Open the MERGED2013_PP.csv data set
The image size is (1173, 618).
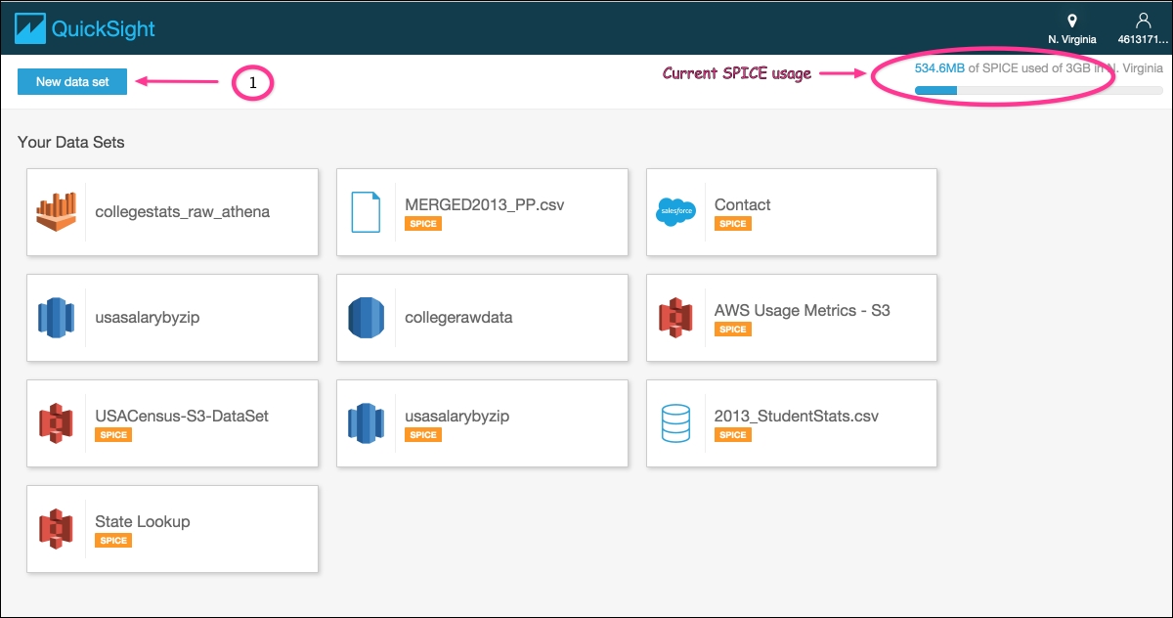pos(482,212)
